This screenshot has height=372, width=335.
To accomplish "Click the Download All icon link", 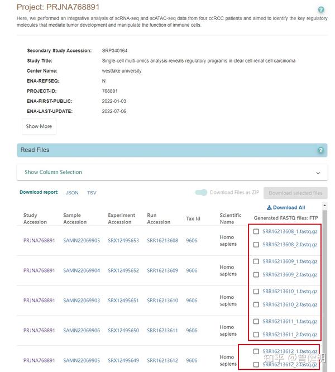I will [286, 208].
